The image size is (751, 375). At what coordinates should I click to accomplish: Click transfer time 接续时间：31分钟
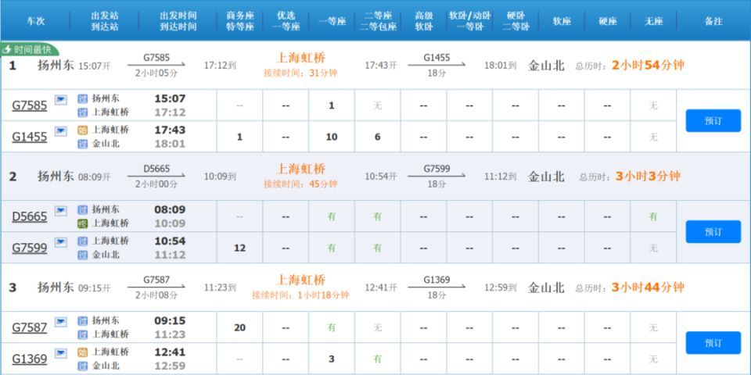tap(300, 73)
